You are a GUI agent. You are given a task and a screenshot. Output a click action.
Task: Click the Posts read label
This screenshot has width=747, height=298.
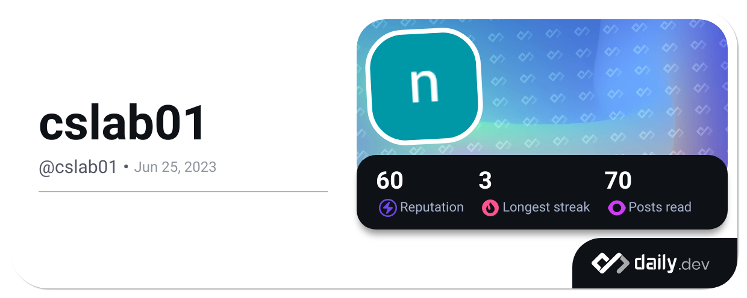(x=660, y=207)
